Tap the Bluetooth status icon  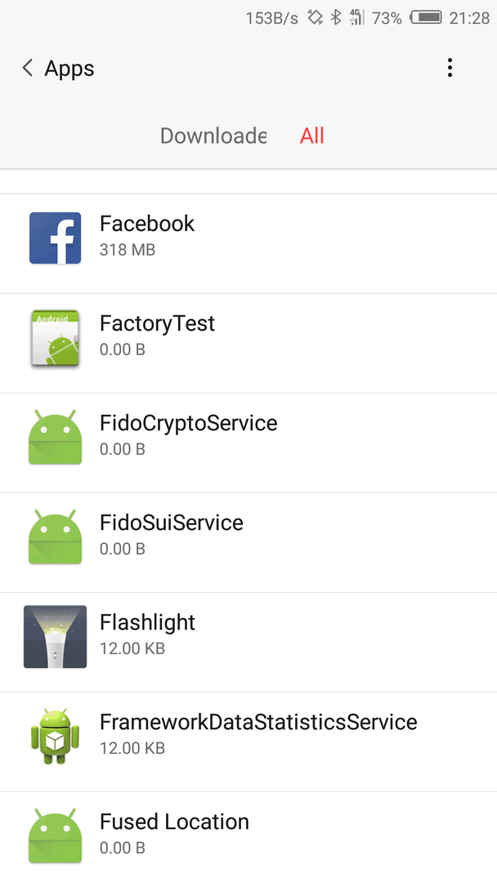(x=336, y=17)
